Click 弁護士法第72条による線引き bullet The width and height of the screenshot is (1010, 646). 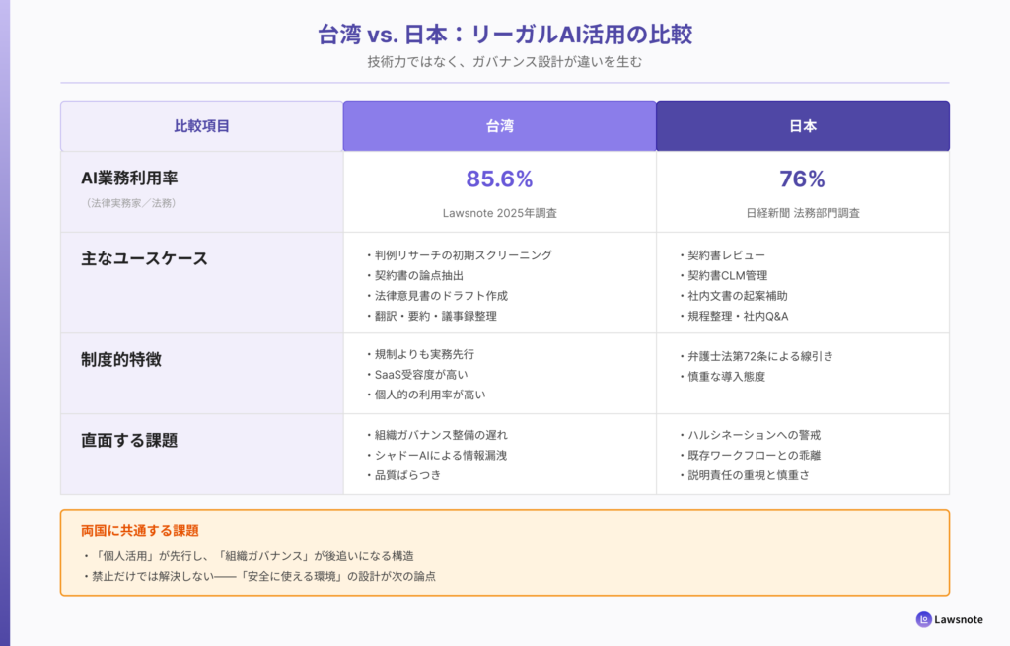(756, 356)
